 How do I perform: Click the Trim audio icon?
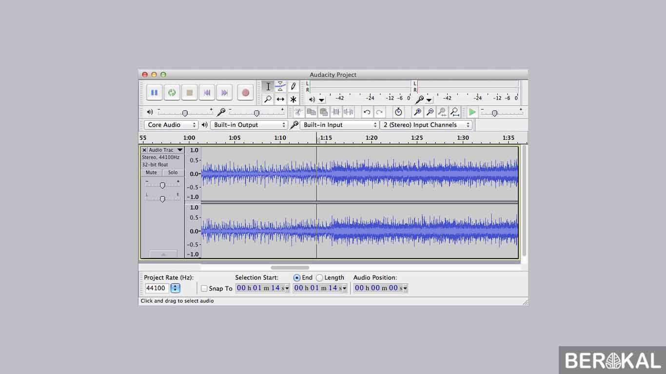(336, 112)
